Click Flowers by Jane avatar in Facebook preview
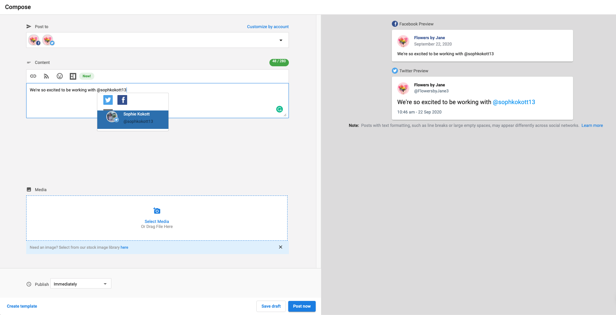The image size is (616, 315). (x=403, y=41)
